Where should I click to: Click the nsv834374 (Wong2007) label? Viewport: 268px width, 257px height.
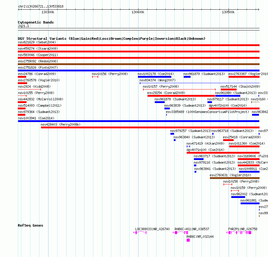[x=157, y=80]
